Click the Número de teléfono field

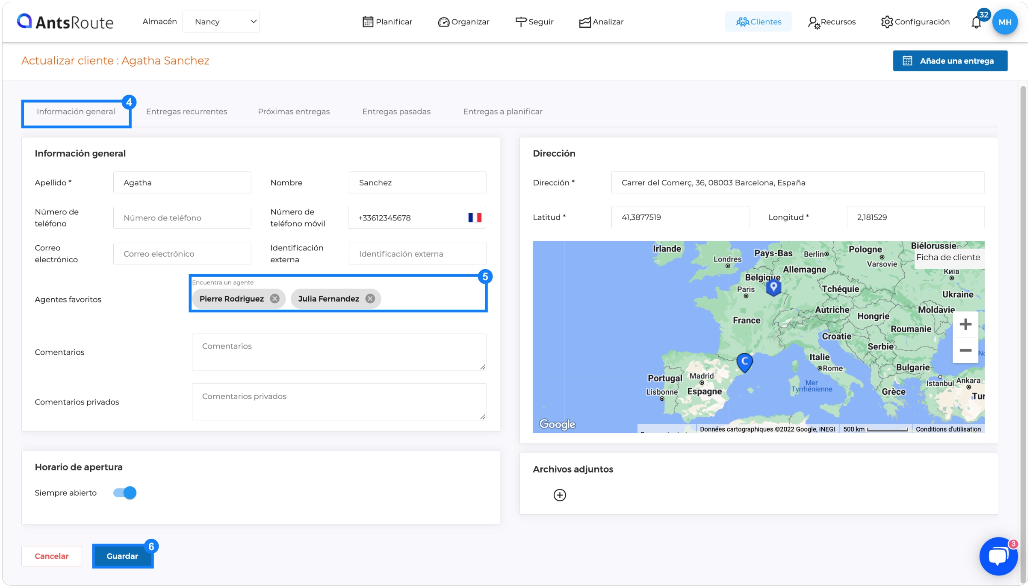[x=182, y=218]
